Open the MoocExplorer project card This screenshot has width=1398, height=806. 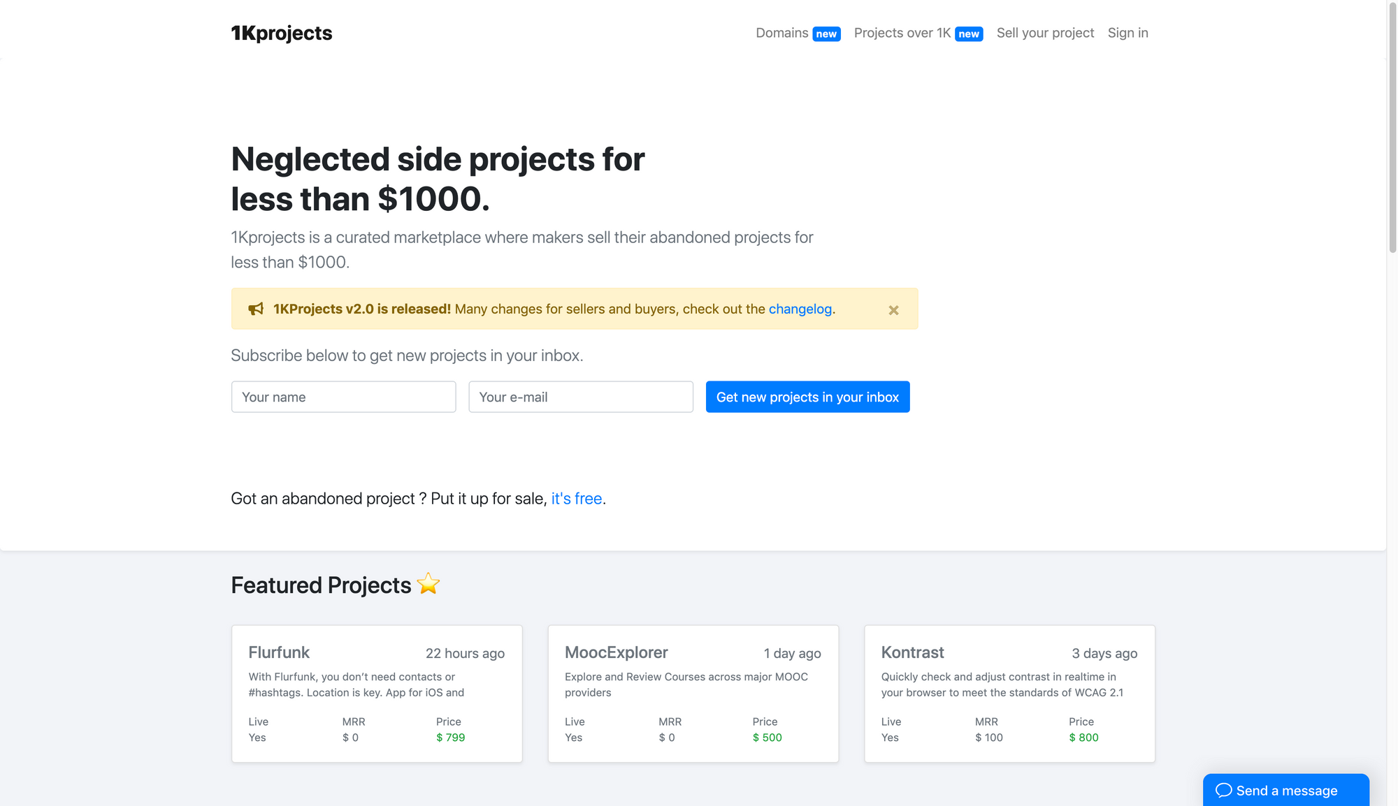coord(693,693)
